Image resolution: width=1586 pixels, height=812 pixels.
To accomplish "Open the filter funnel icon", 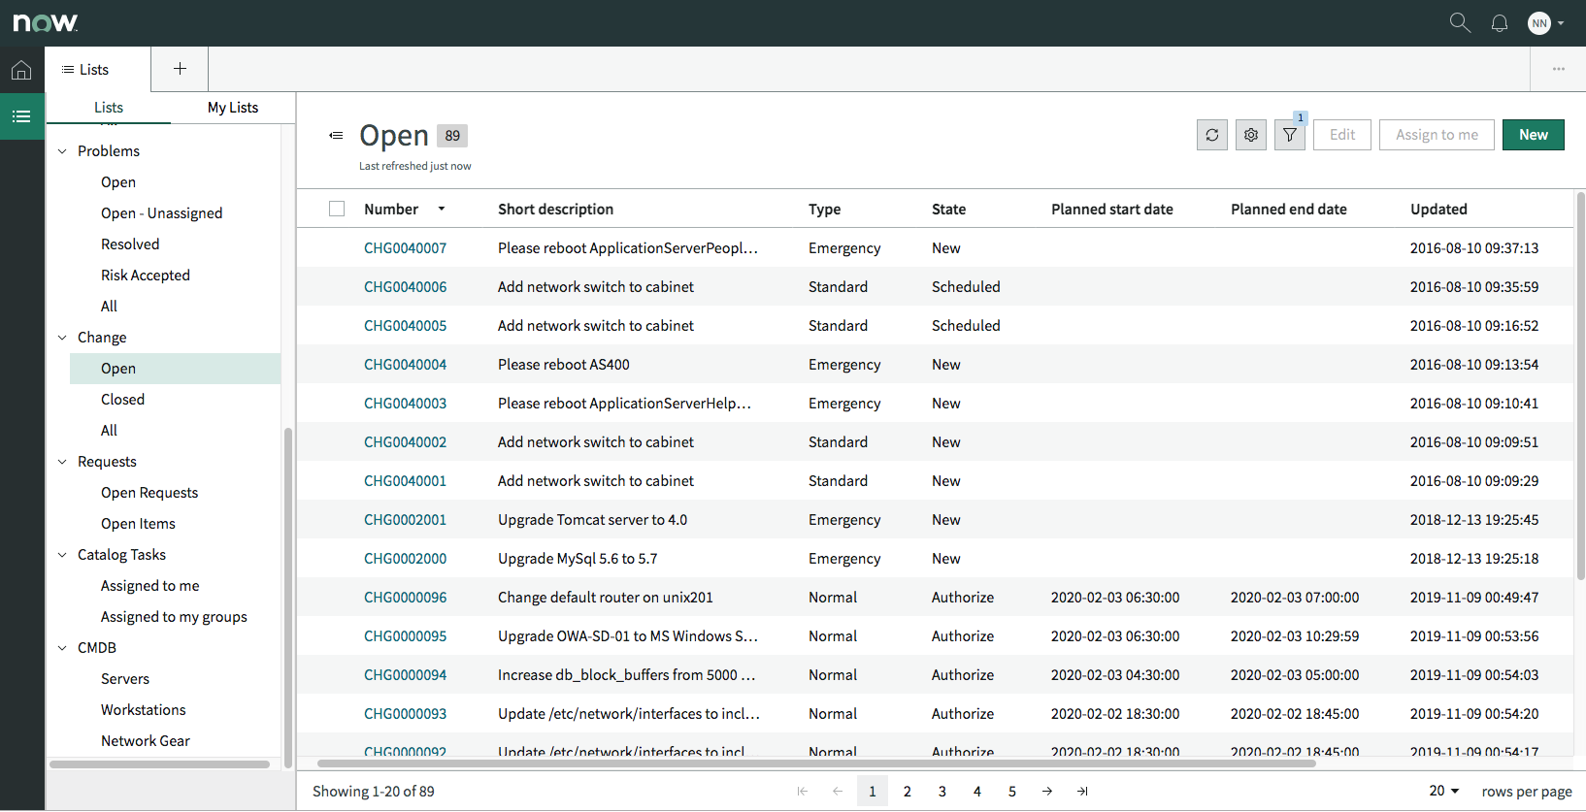I will pos(1290,135).
